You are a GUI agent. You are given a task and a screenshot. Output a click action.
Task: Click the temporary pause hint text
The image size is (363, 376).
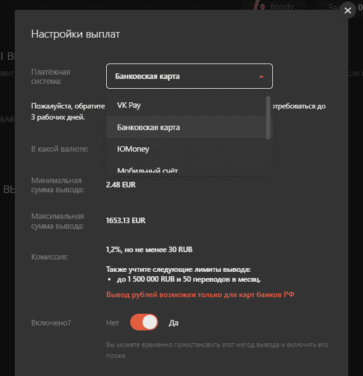coord(217,350)
